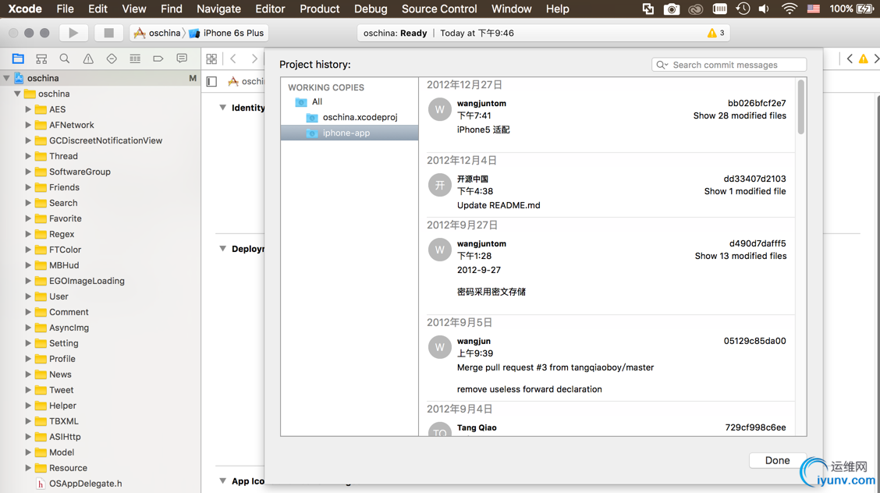Select iphone-app working copy
880x493 pixels.
(x=349, y=133)
